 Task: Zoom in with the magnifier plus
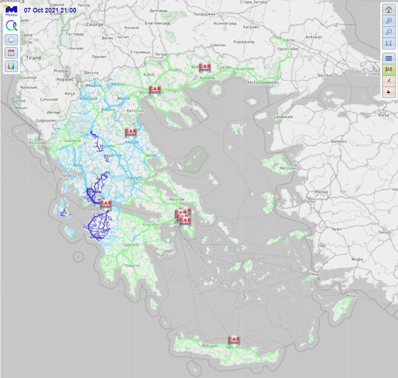388,21
